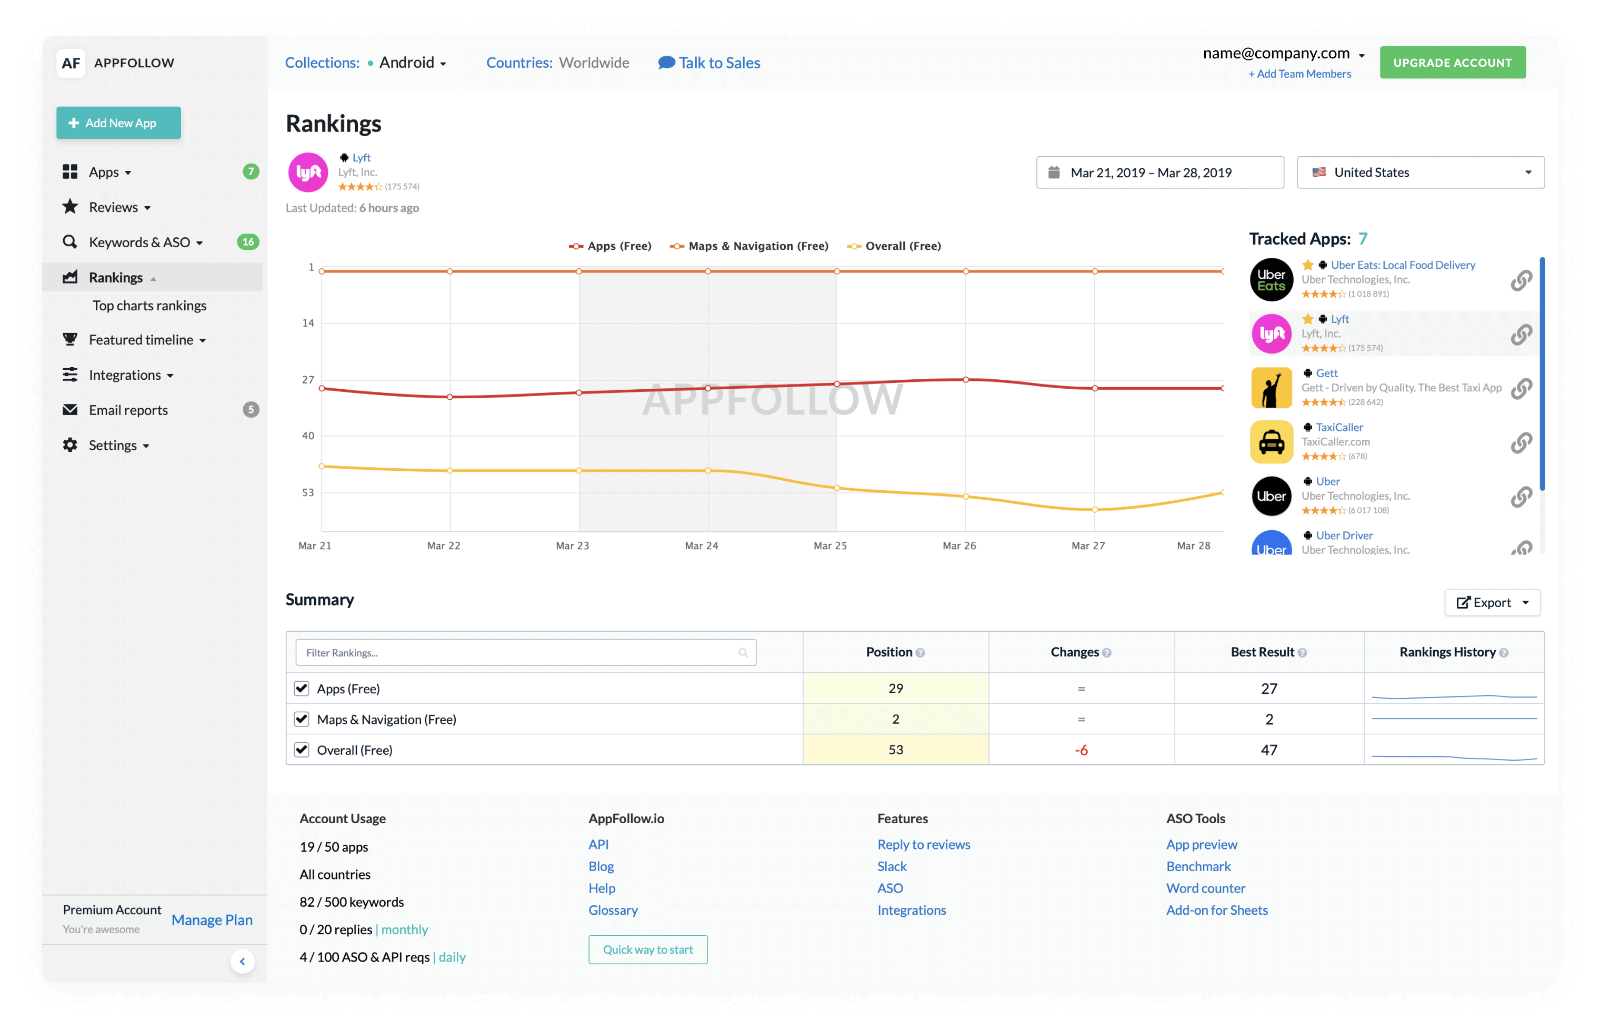Click the Email reports envelope icon

coord(69,410)
